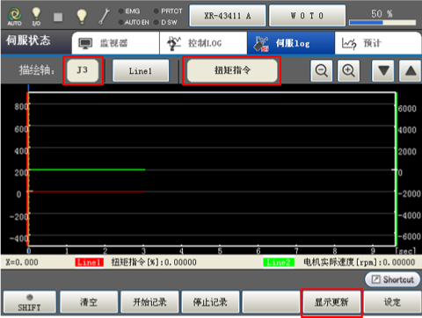Check the EMG status indicator
Image resolution: width=422 pixels, height=318 pixels.
tap(129, 11)
